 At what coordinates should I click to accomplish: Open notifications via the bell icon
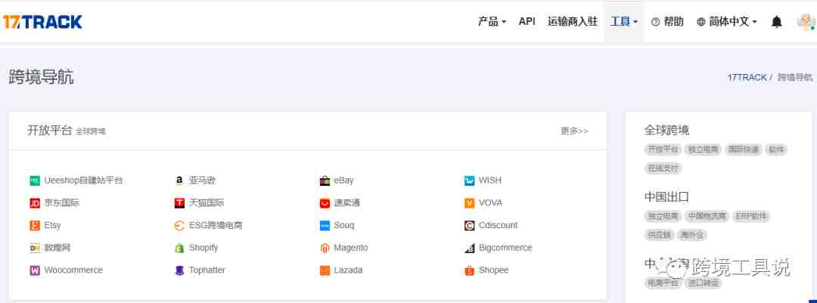(776, 22)
